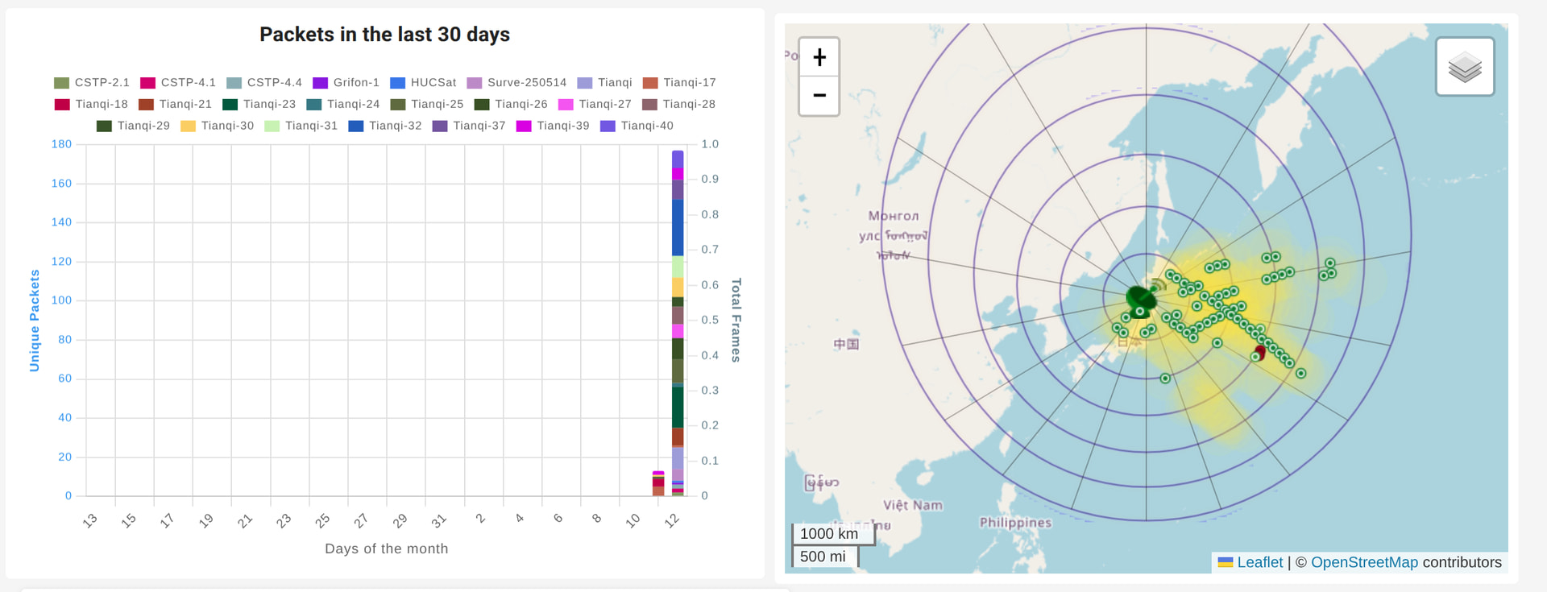Zoom in on the map

[x=819, y=57]
